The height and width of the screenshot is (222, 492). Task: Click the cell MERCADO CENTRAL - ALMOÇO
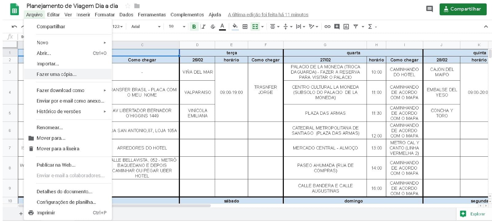tap(325, 148)
